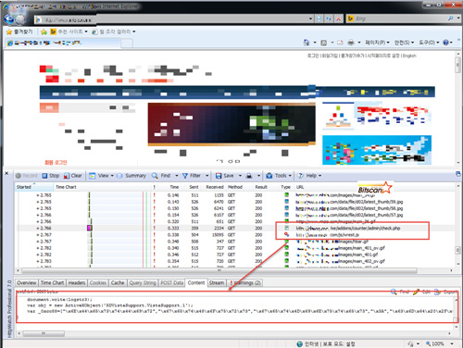This screenshot has height=348, width=463.
Task: Click the Export link in content pane
Action: pyautogui.click(x=446, y=292)
